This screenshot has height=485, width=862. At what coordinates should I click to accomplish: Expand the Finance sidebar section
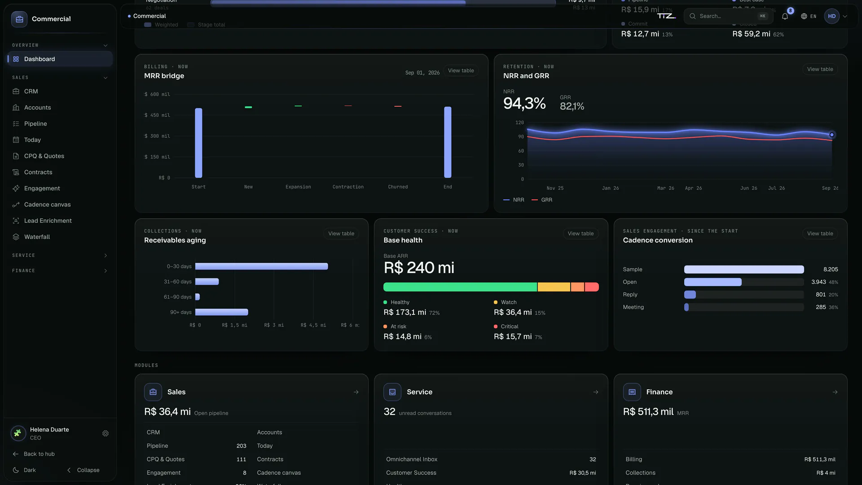60,271
